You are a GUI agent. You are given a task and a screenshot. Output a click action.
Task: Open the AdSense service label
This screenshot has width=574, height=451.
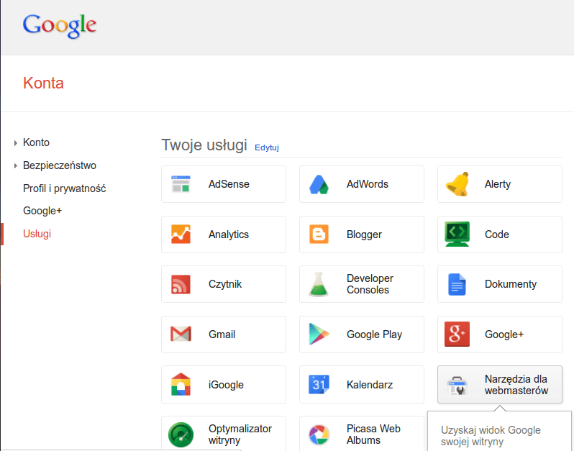point(229,184)
